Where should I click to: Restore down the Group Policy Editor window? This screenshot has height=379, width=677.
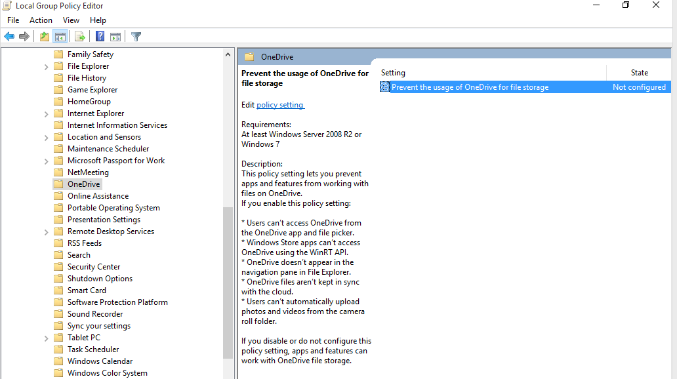coord(626,5)
